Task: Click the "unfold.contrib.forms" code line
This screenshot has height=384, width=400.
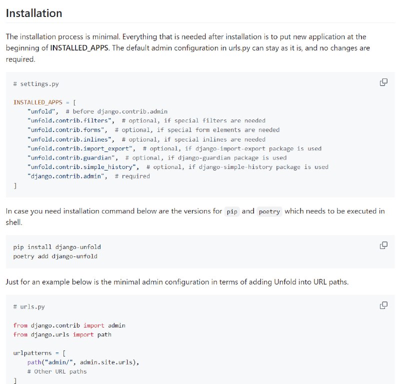Action: pos(153,130)
